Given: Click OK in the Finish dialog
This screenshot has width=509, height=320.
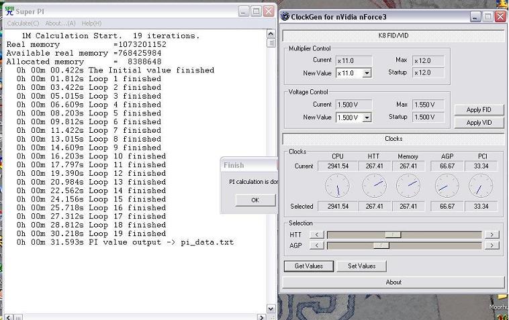Looking at the screenshot, I should (255, 200).
